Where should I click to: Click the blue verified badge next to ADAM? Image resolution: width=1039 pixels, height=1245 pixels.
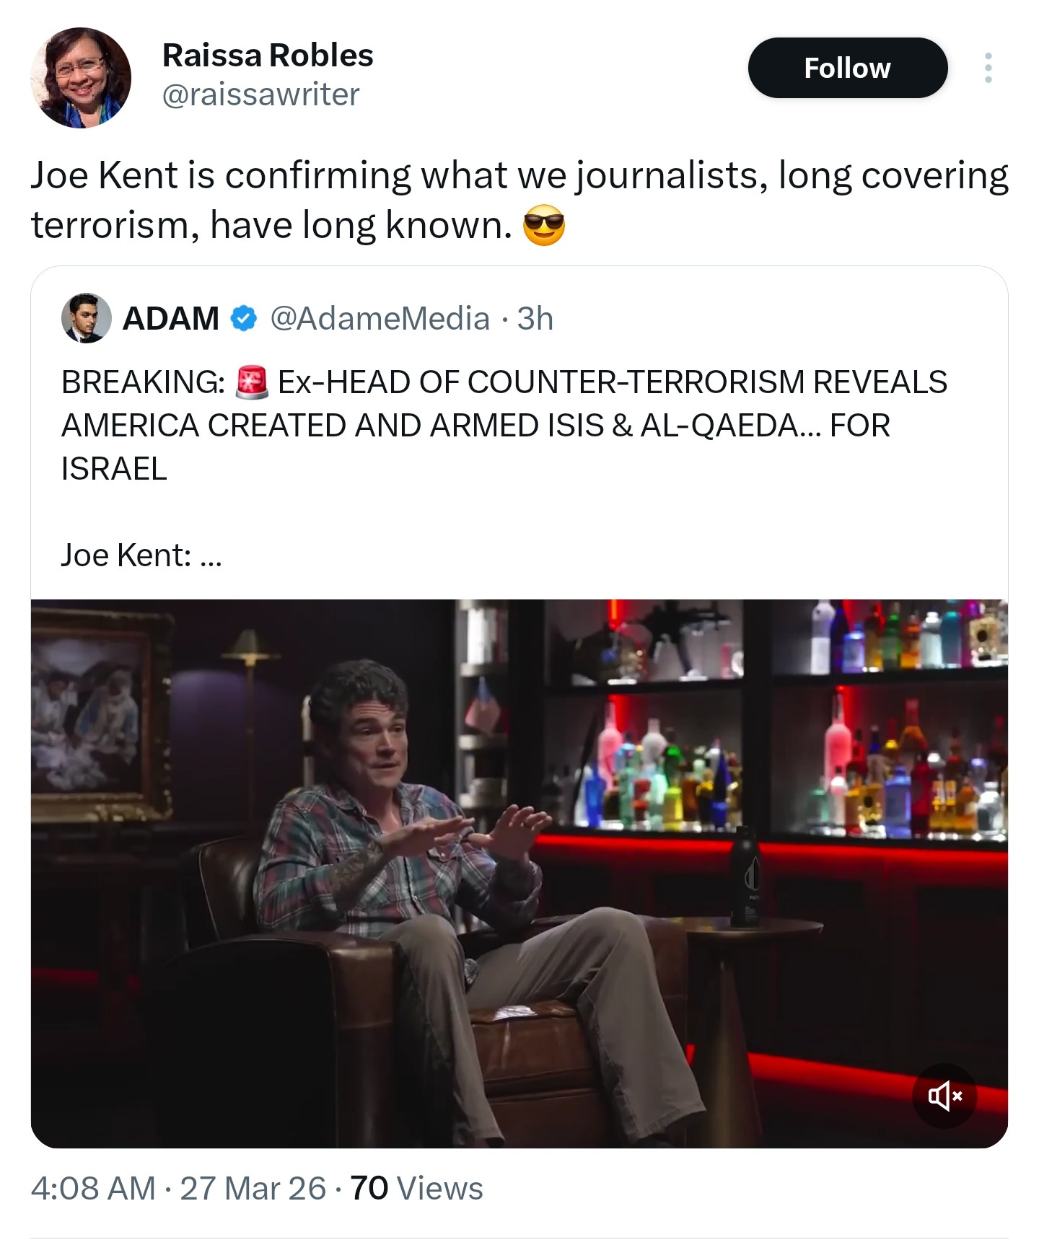coord(244,318)
